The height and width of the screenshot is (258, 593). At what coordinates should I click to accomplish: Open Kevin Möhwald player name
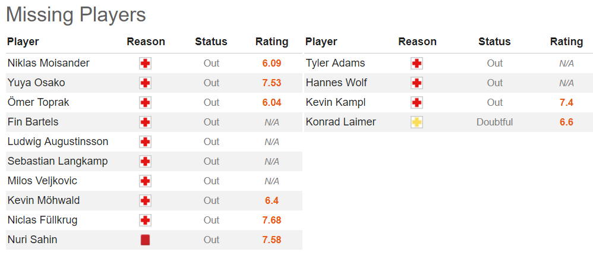click(43, 200)
